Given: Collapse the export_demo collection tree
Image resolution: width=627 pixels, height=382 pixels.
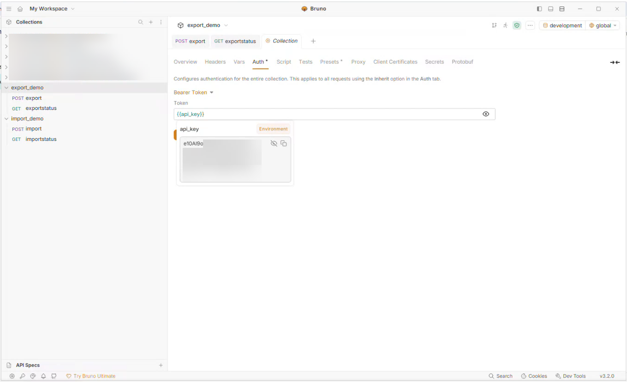Looking at the screenshot, I should (x=6, y=88).
